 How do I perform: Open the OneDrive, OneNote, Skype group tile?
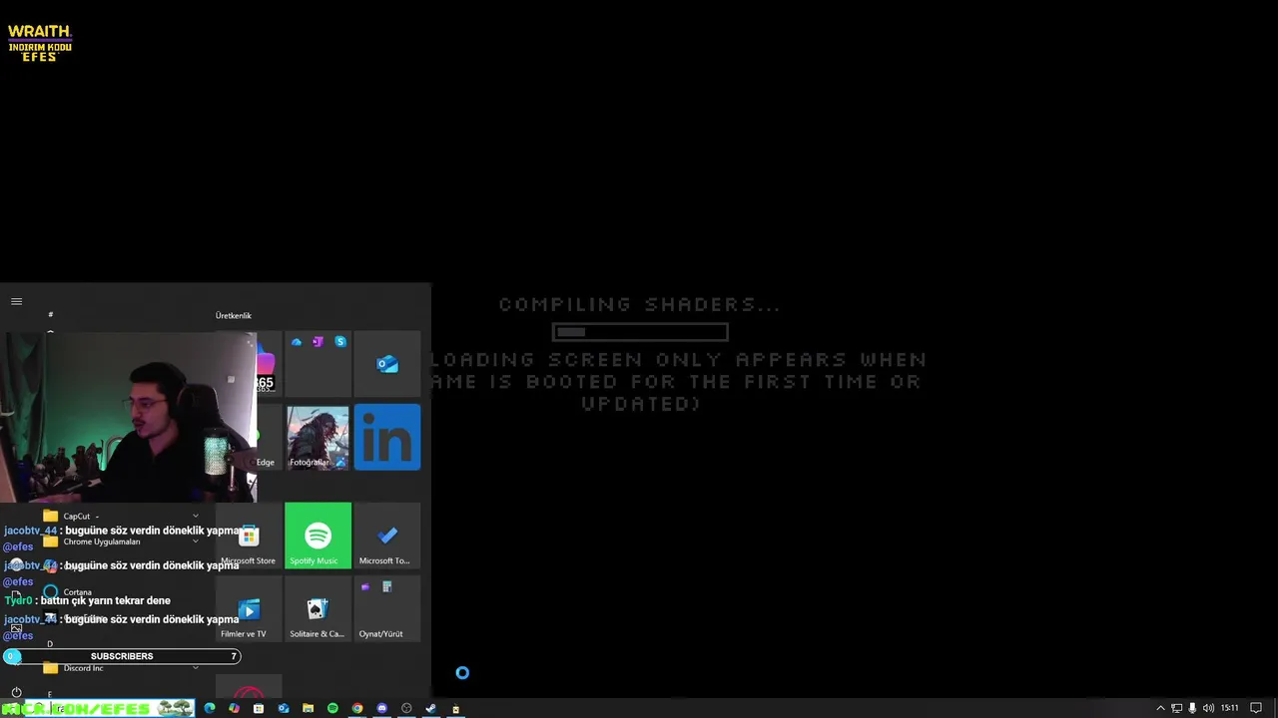[x=318, y=364]
